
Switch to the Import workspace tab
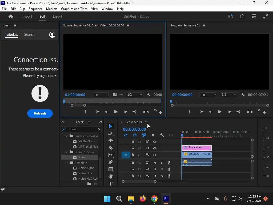[27, 16]
